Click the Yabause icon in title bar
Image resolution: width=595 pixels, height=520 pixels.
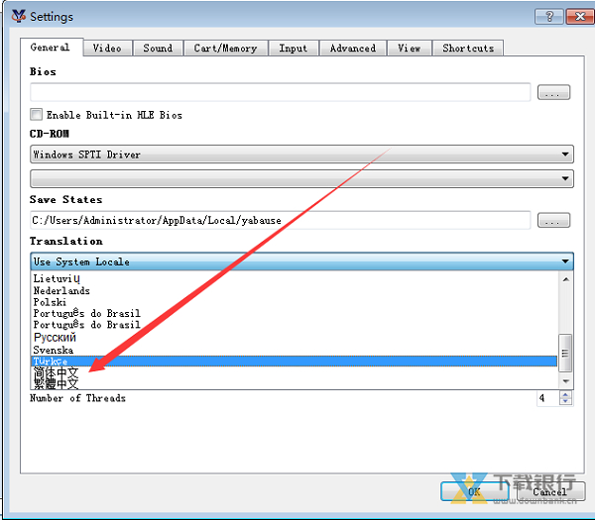point(17,17)
